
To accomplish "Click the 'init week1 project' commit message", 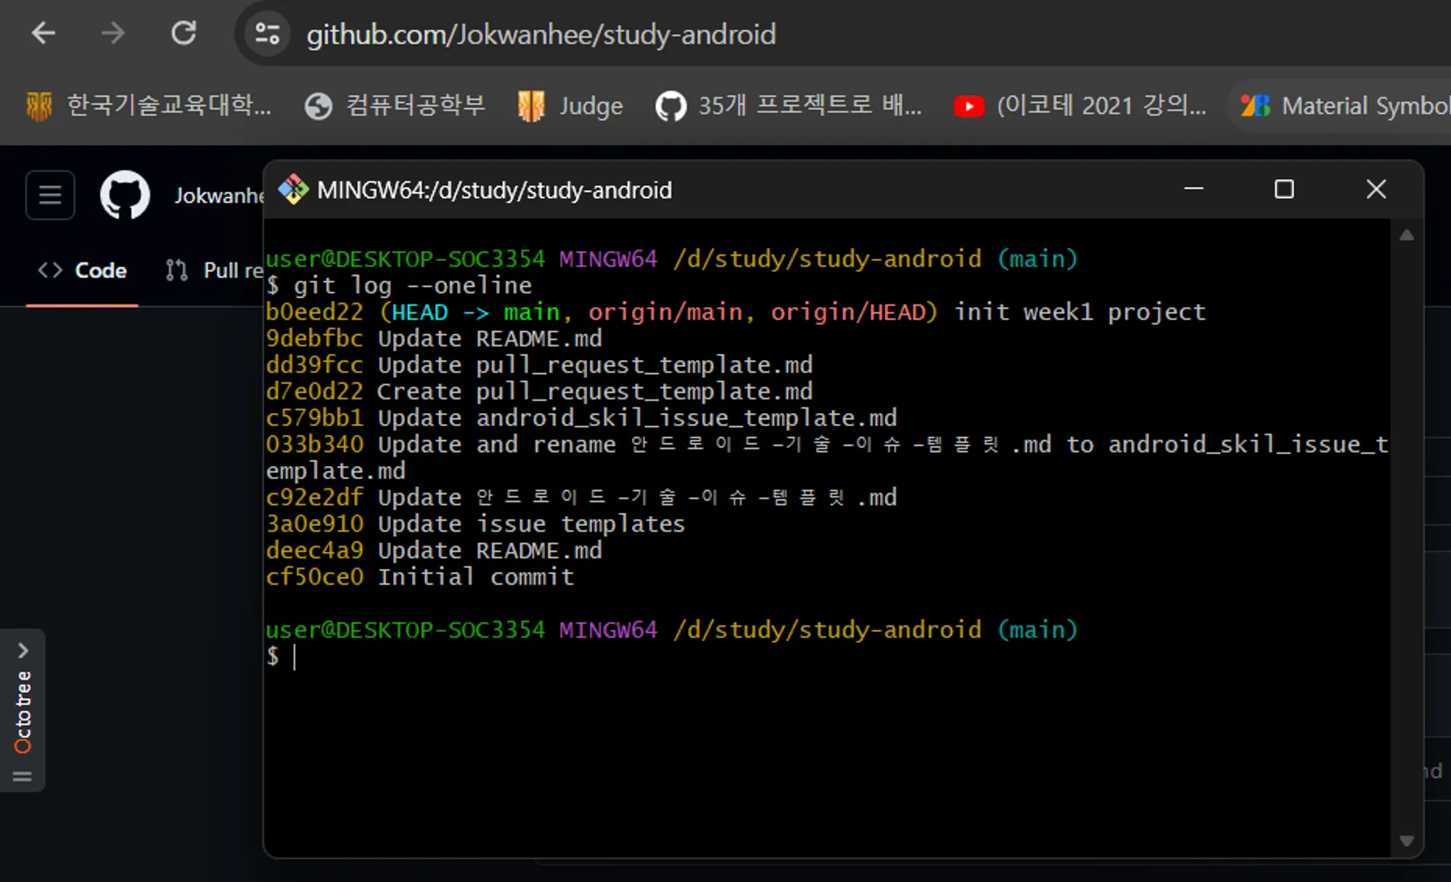I will point(1079,312).
